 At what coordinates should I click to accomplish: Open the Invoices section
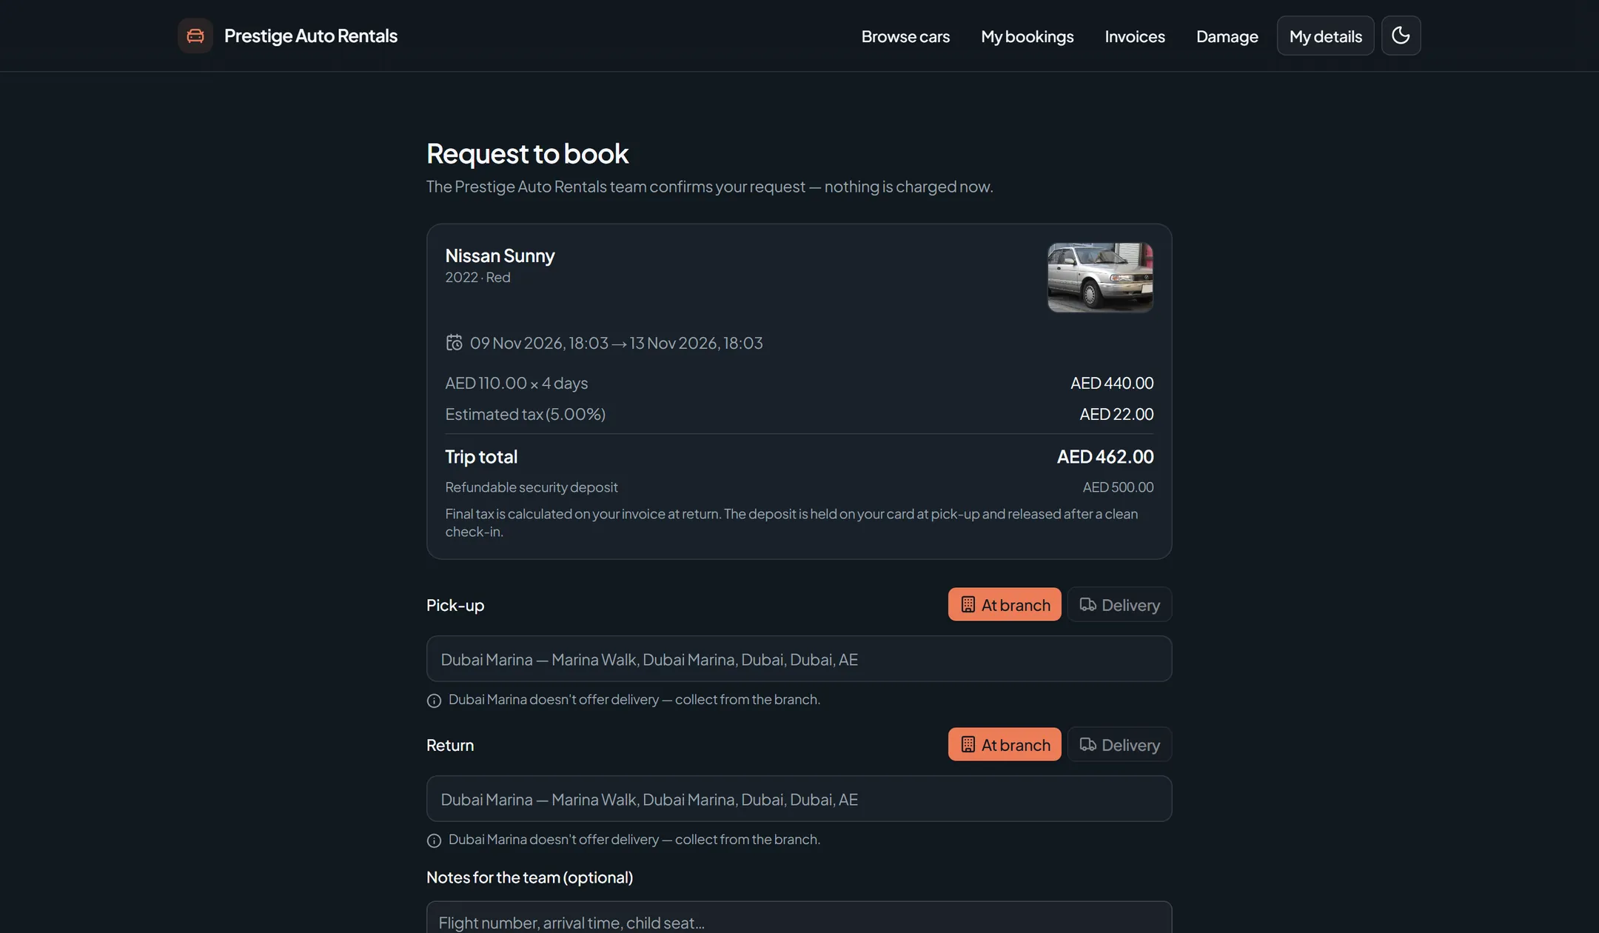1135,36
